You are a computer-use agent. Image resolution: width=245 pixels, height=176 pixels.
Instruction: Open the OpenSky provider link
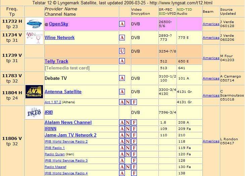point(58,24)
